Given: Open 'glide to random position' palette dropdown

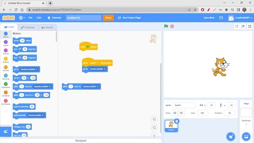Looking at the screenshot, I should pyautogui.click(x=42, y=87).
